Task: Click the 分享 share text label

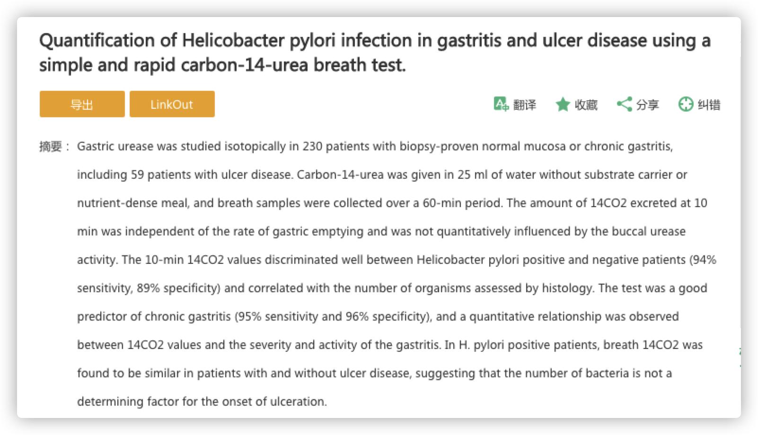Action: coord(648,105)
